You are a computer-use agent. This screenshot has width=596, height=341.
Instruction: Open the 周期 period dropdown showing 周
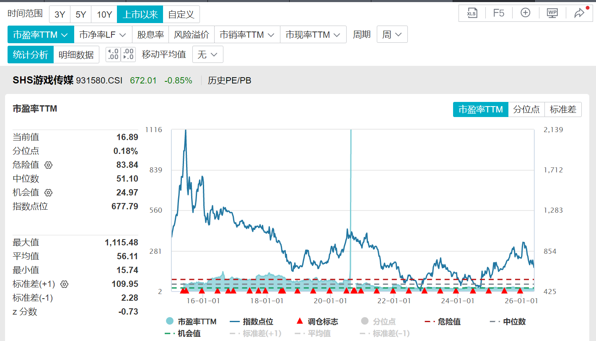[392, 34]
